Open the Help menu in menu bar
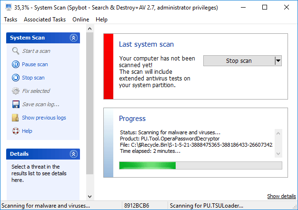 pyautogui.click(x=101, y=20)
